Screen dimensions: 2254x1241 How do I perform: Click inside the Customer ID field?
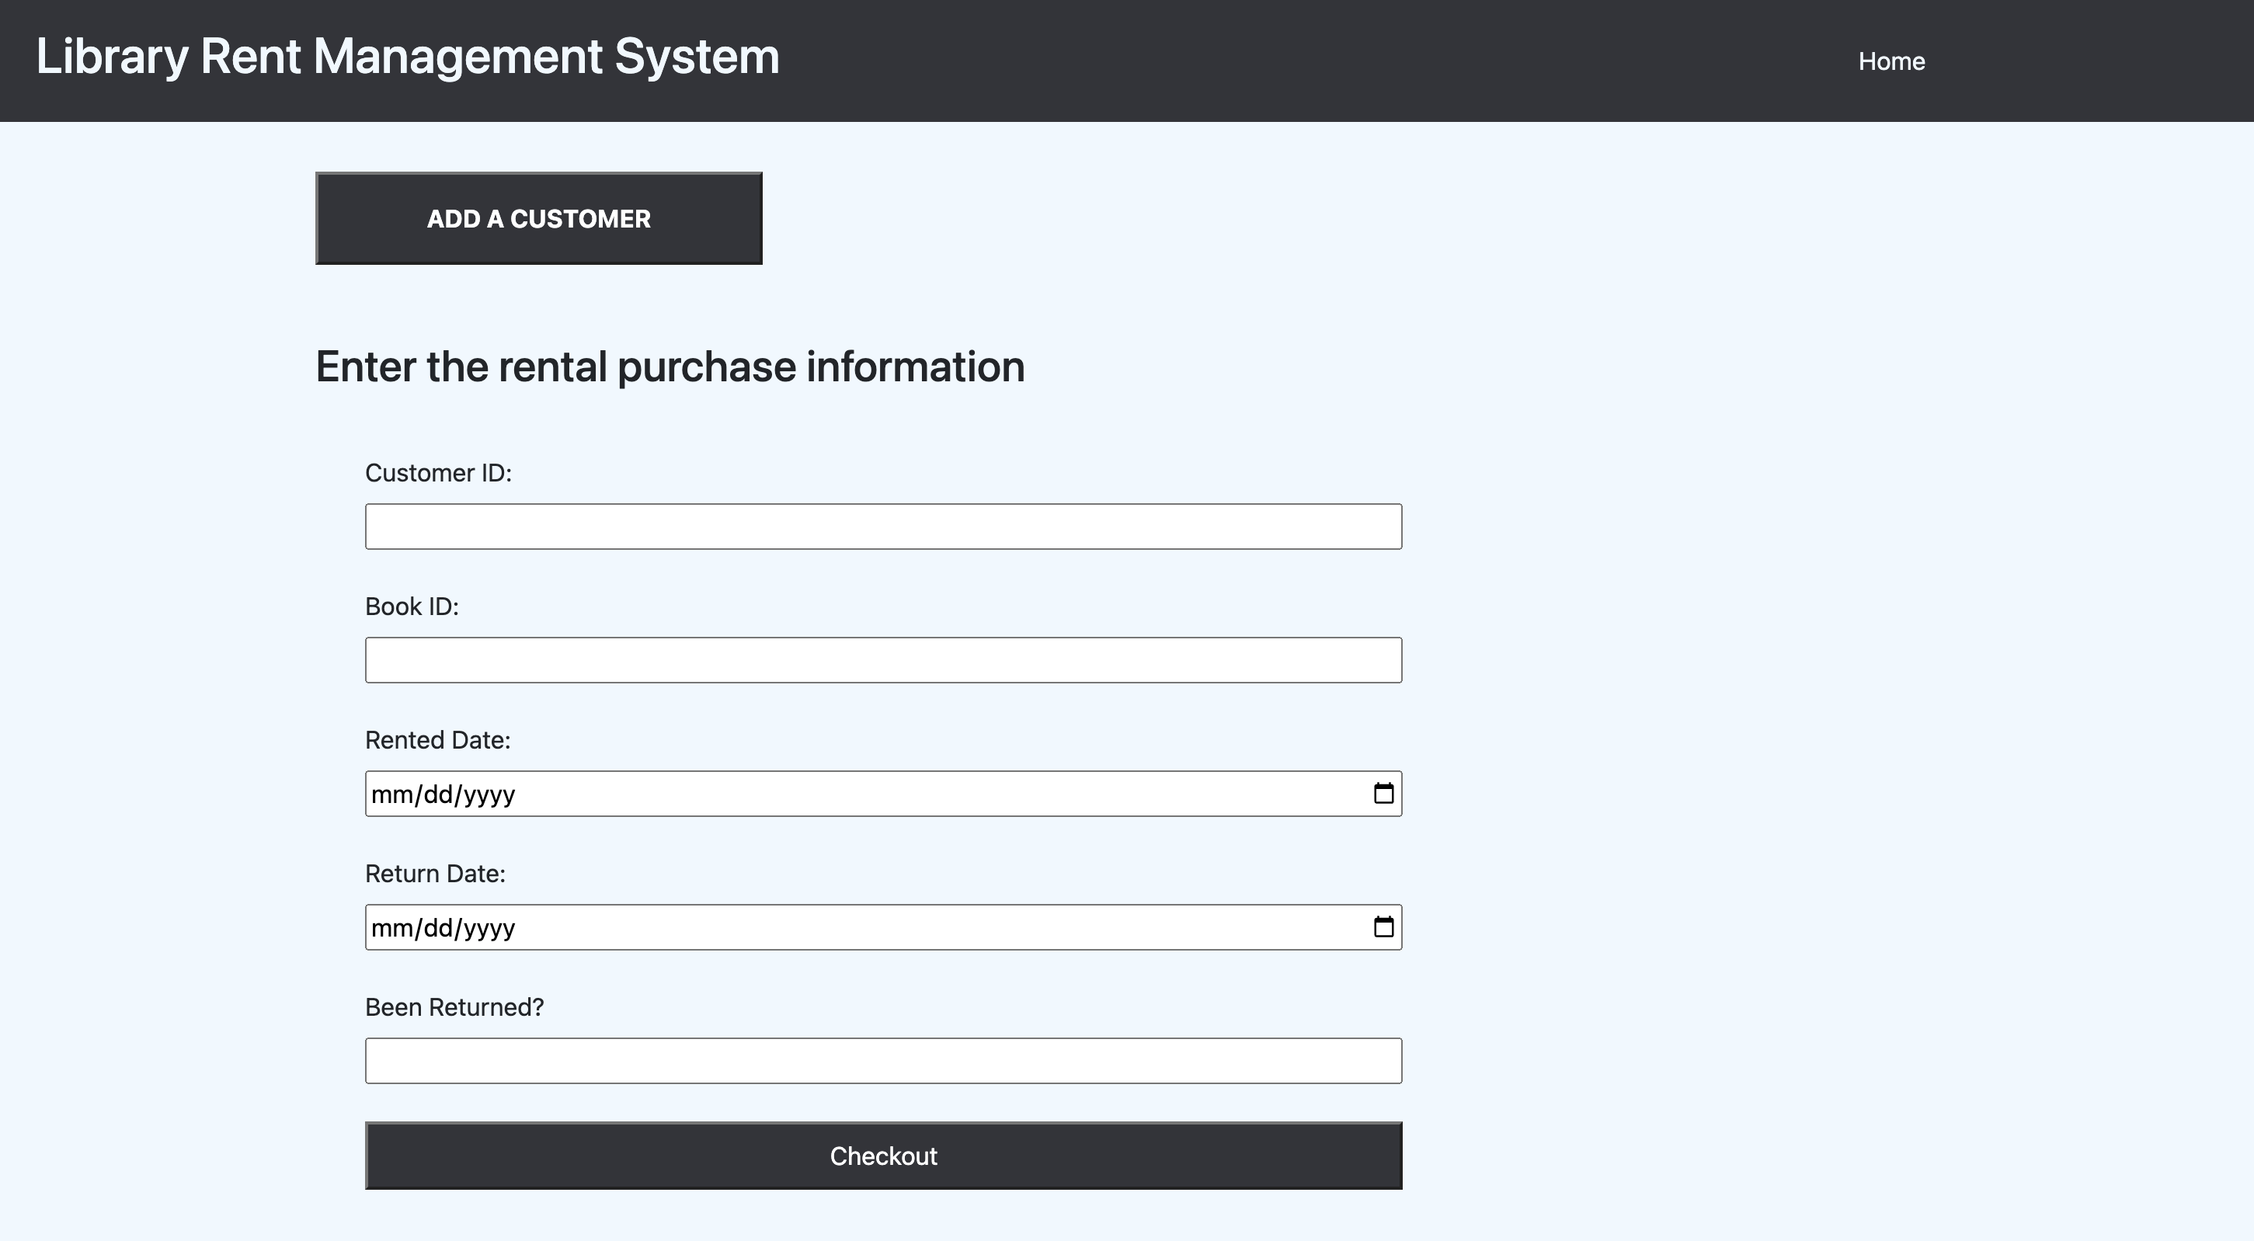[883, 526]
